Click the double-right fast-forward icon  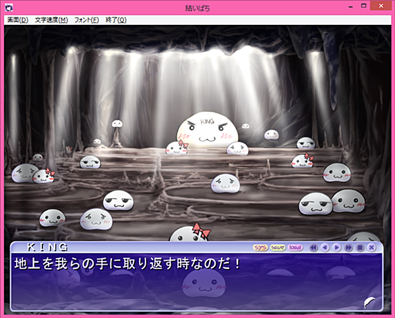(348, 248)
